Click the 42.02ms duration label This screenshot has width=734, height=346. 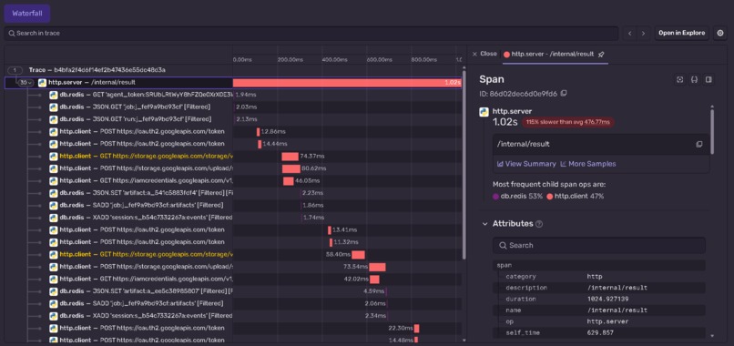pos(356,279)
